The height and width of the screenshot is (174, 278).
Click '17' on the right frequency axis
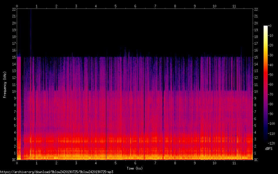pyautogui.click(x=256, y=44)
